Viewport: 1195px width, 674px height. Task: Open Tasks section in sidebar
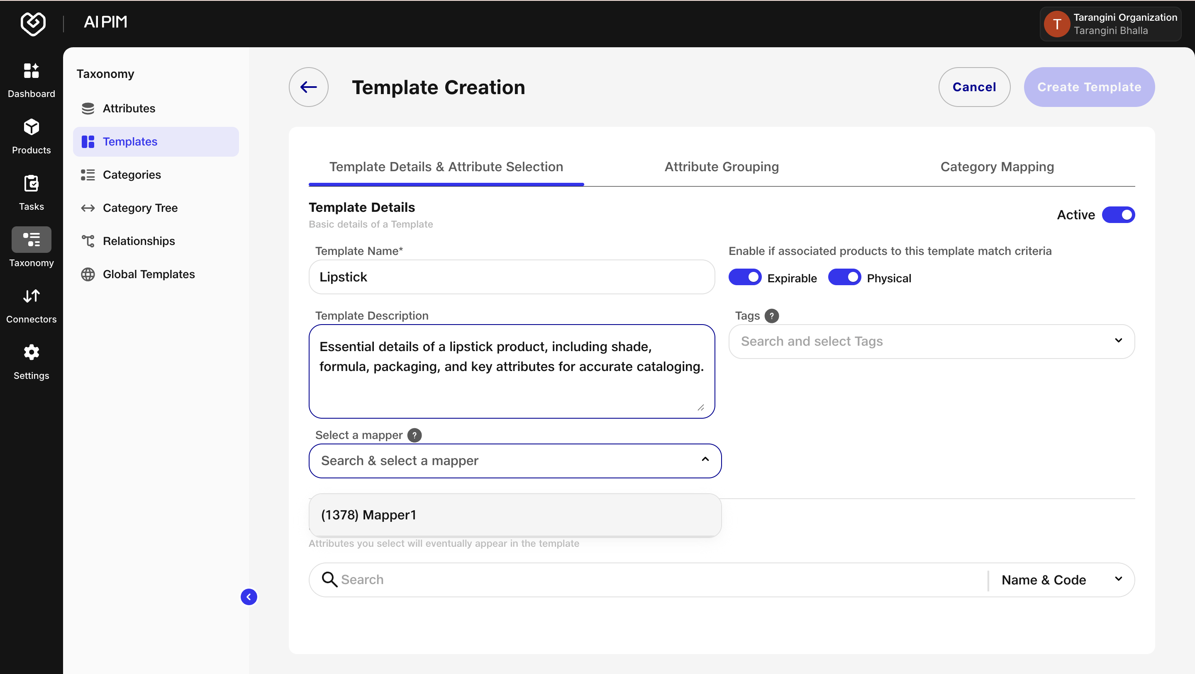pyautogui.click(x=31, y=193)
